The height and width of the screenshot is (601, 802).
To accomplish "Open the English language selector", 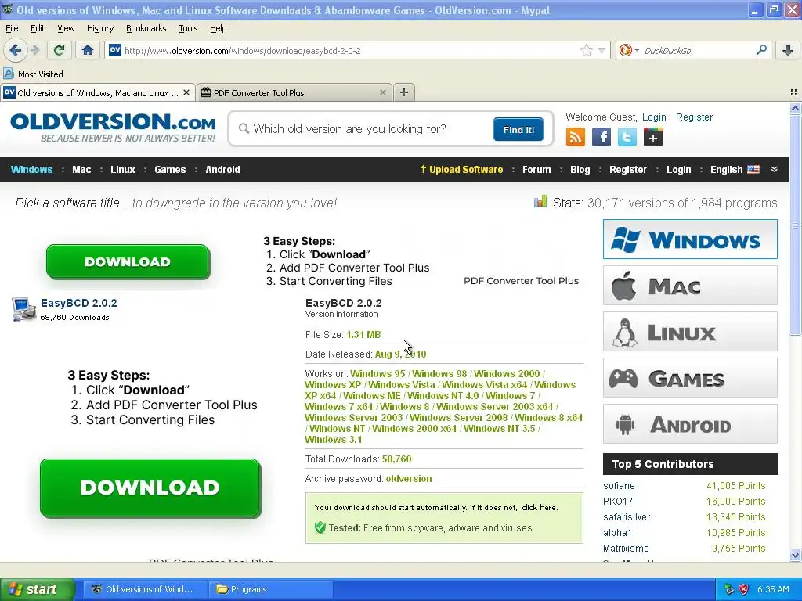I will (735, 170).
